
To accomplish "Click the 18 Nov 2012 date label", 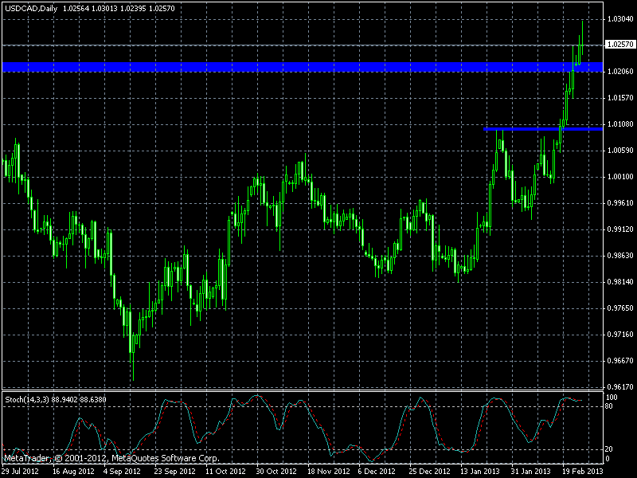I will pyautogui.click(x=329, y=472).
